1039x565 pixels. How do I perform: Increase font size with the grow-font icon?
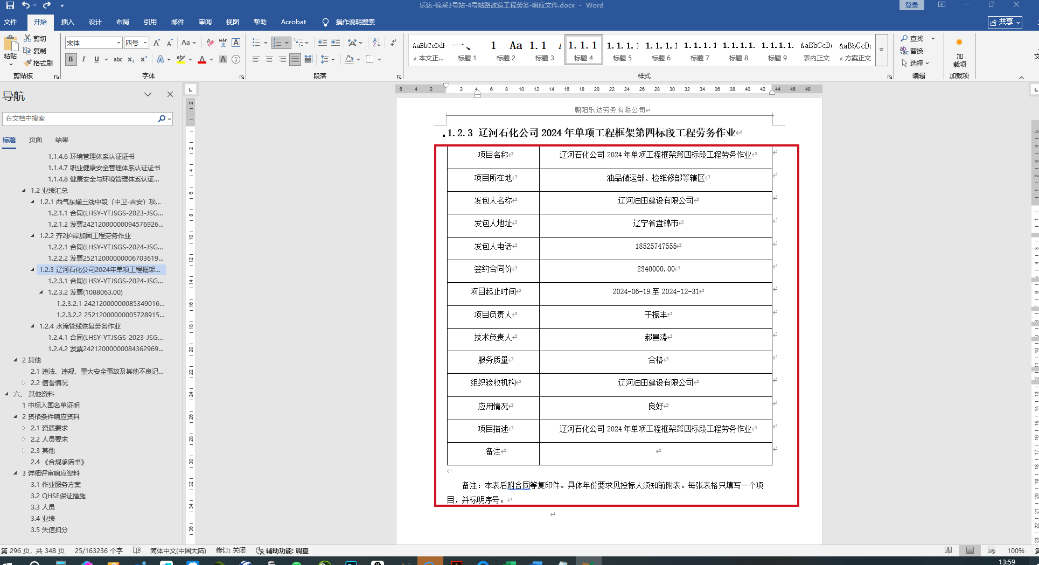pyautogui.click(x=157, y=43)
